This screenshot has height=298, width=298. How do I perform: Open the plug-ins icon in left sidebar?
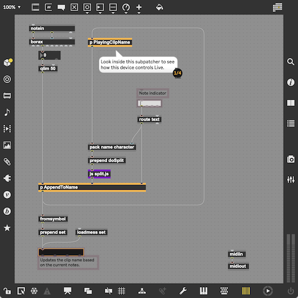click(7, 178)
